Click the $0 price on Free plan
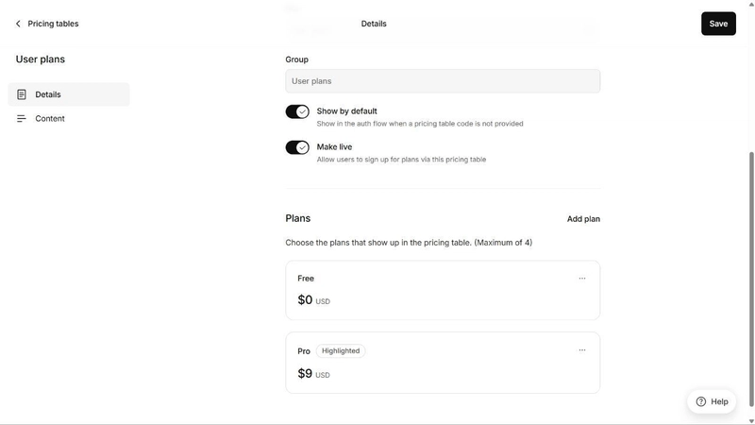This screenshot has height=425, width=755. tap(305, 299)
